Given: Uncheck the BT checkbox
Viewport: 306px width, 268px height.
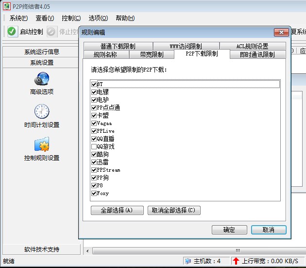Looking at the screenshot, I should pos(94,84).
